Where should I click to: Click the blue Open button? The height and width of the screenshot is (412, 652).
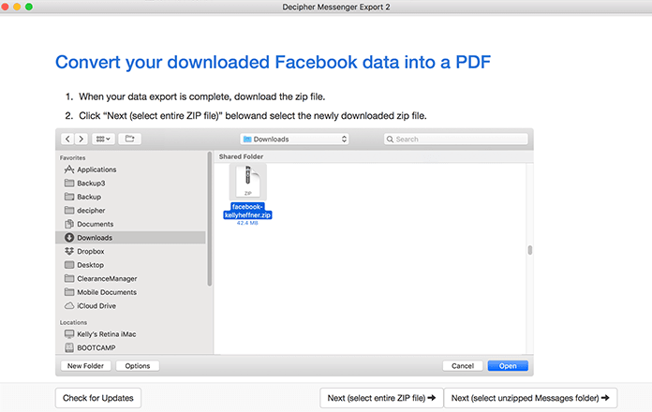click(x=508, y=366)
